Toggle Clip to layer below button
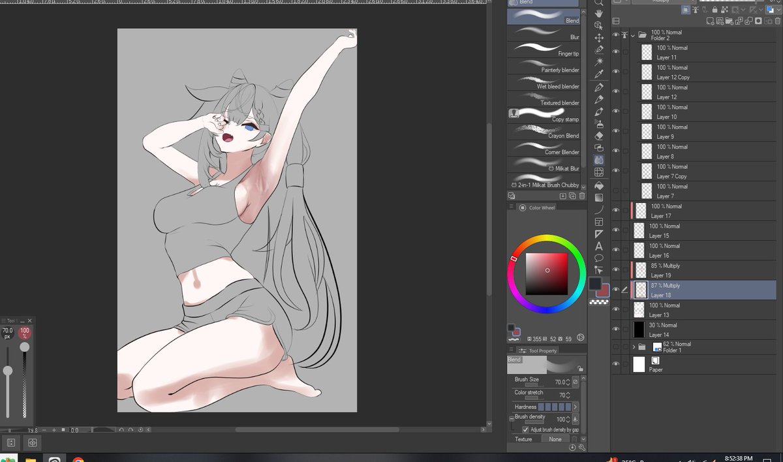Viewport: 783px width, 462px height. (x=686, y=10)
